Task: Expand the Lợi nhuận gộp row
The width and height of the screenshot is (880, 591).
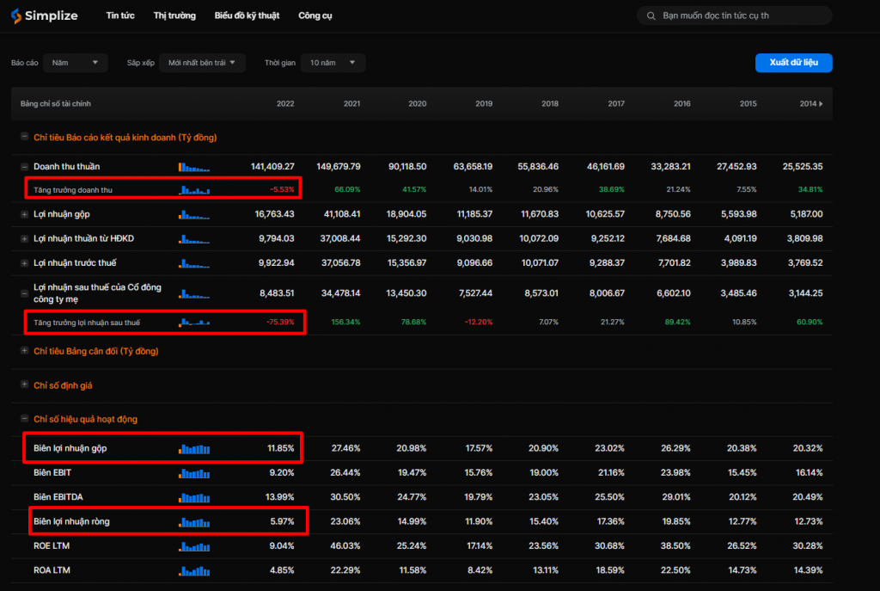Action: coord(23,214)
